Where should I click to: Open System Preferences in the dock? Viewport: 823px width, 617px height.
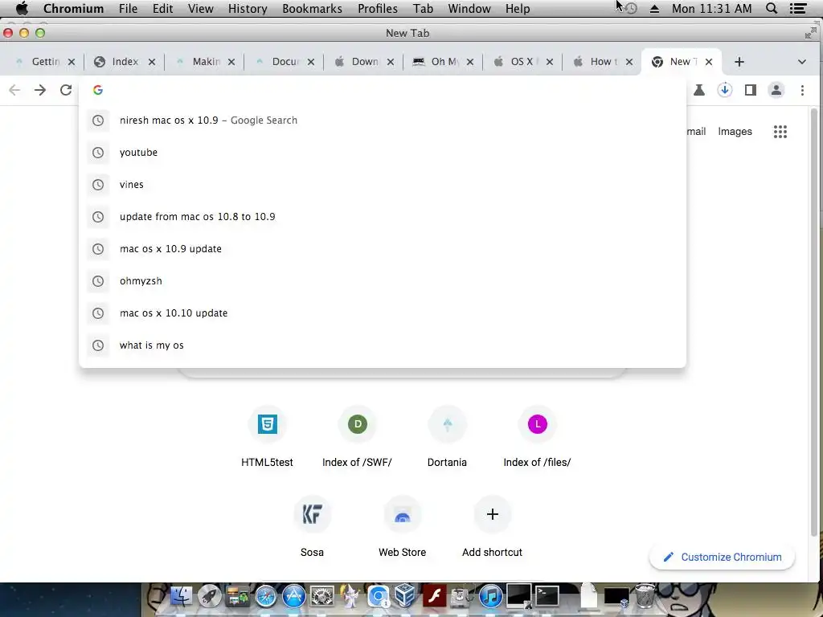322,597
